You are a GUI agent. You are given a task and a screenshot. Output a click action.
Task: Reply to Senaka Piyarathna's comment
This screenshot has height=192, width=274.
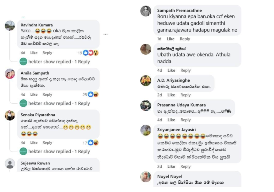pos(47,143)
